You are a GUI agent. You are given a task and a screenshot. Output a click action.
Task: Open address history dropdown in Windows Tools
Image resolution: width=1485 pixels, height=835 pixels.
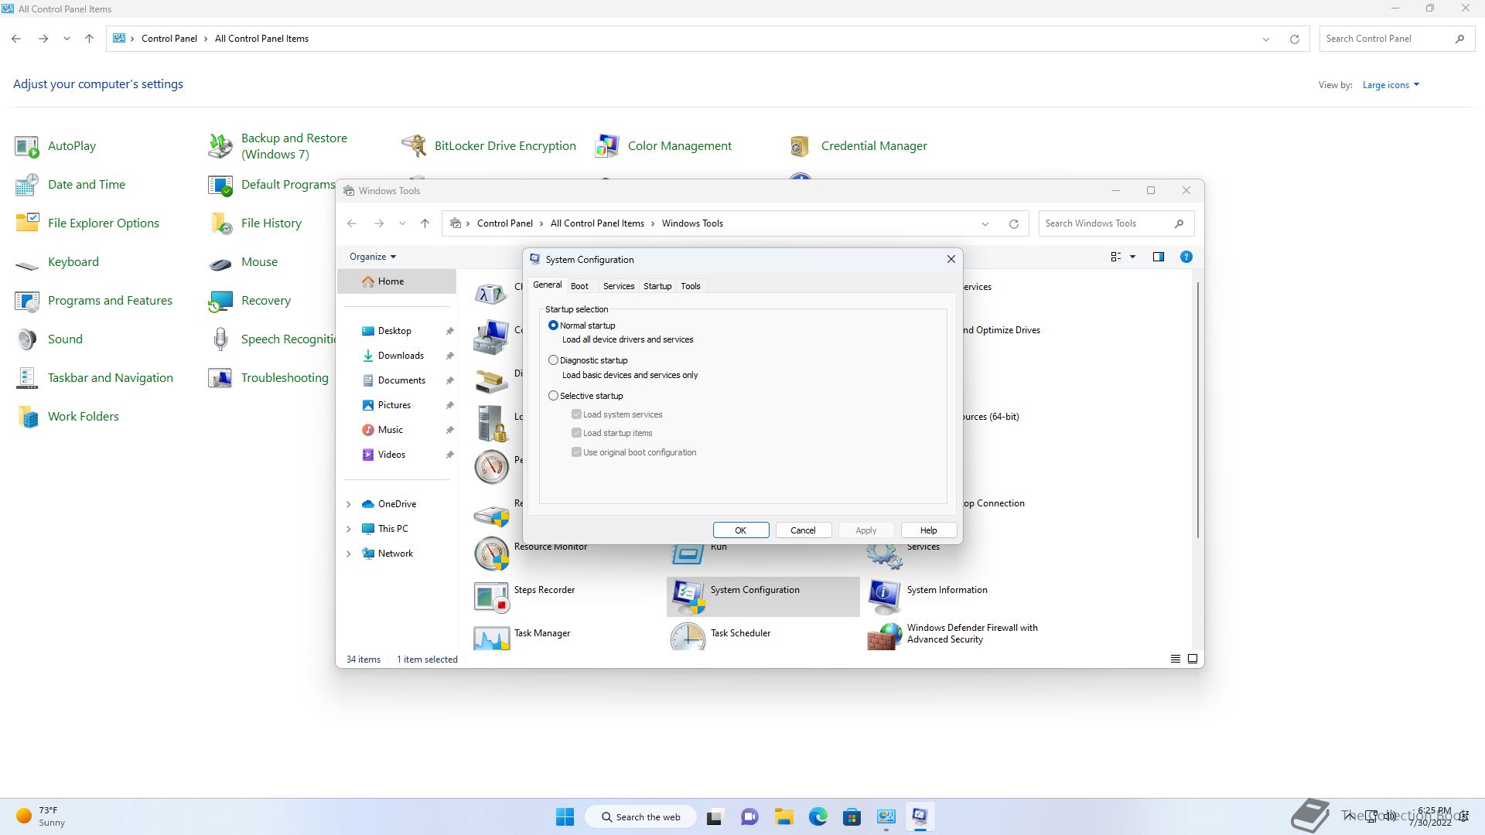(985, 223)
